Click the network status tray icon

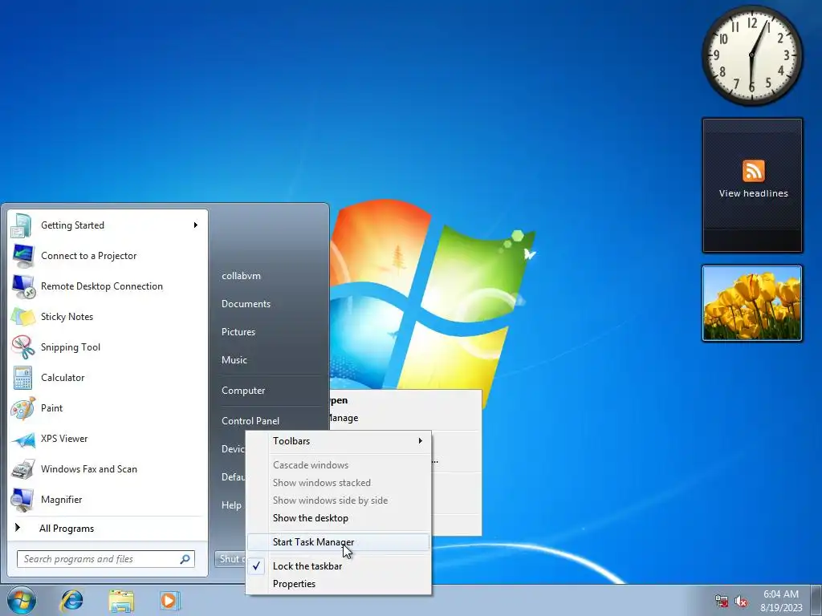pos(722,602)
